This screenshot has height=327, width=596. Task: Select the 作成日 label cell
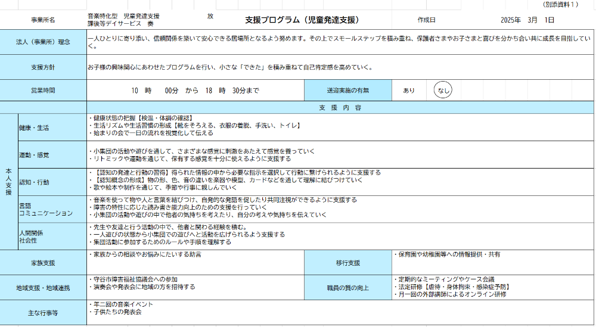pyautogui.click(x=426, y=20)
